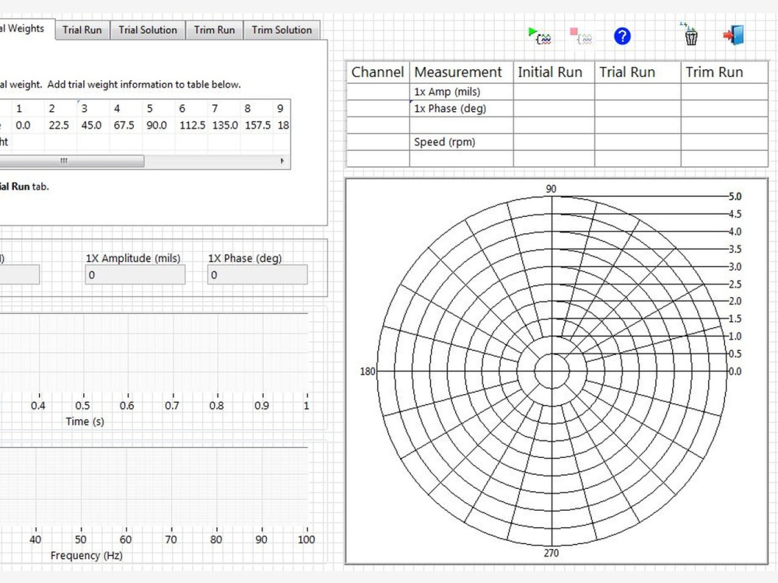Click the trash can clear data icon

click(x=689, y=34)
